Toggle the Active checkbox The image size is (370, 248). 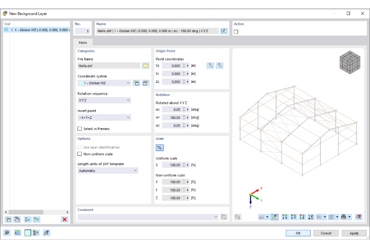point(236,32)
